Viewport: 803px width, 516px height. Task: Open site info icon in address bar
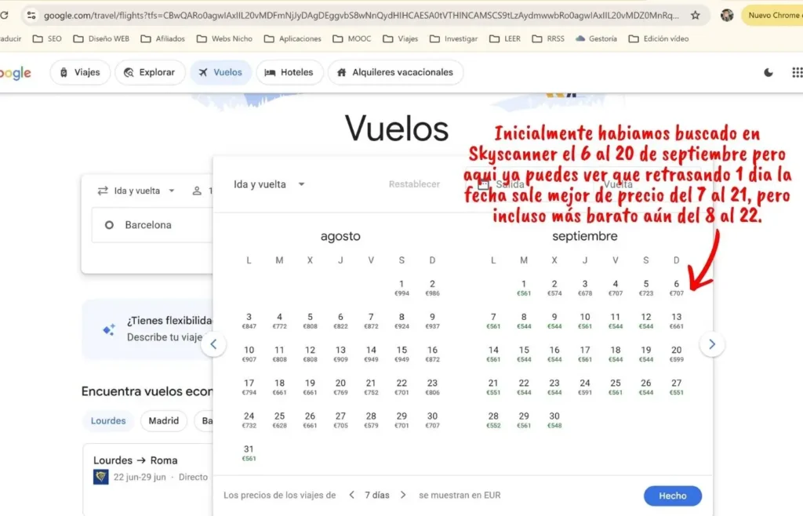tap(31, 16)
